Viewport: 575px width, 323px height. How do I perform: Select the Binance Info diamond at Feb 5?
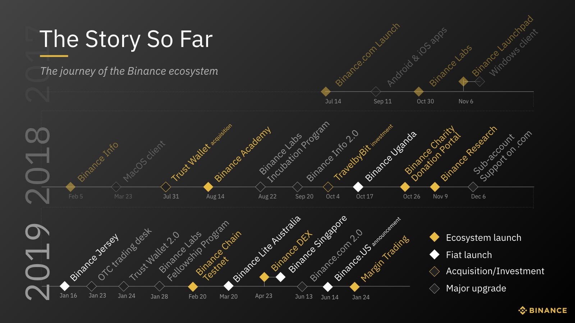[x=70, y=187]
